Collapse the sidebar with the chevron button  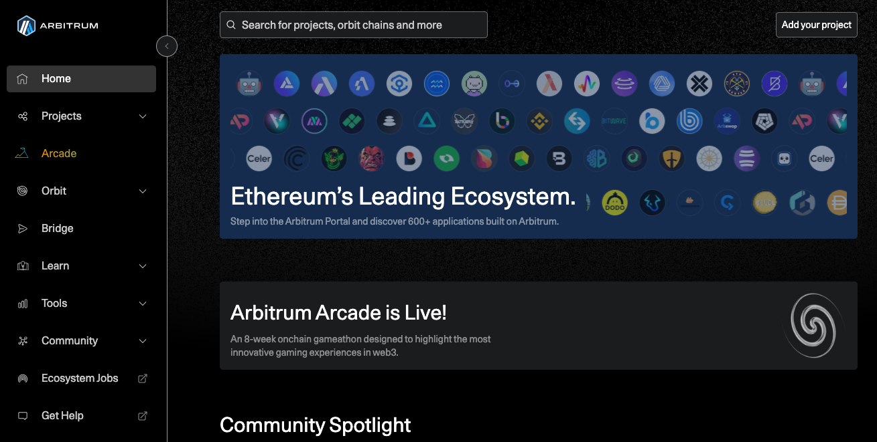(166, 45)
